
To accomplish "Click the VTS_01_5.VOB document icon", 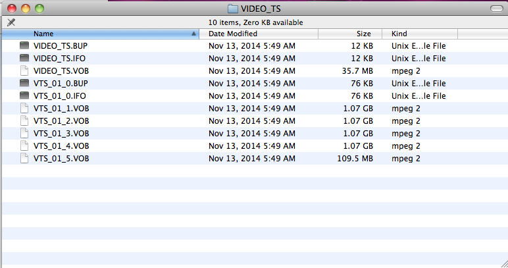I will pos(24,159).
